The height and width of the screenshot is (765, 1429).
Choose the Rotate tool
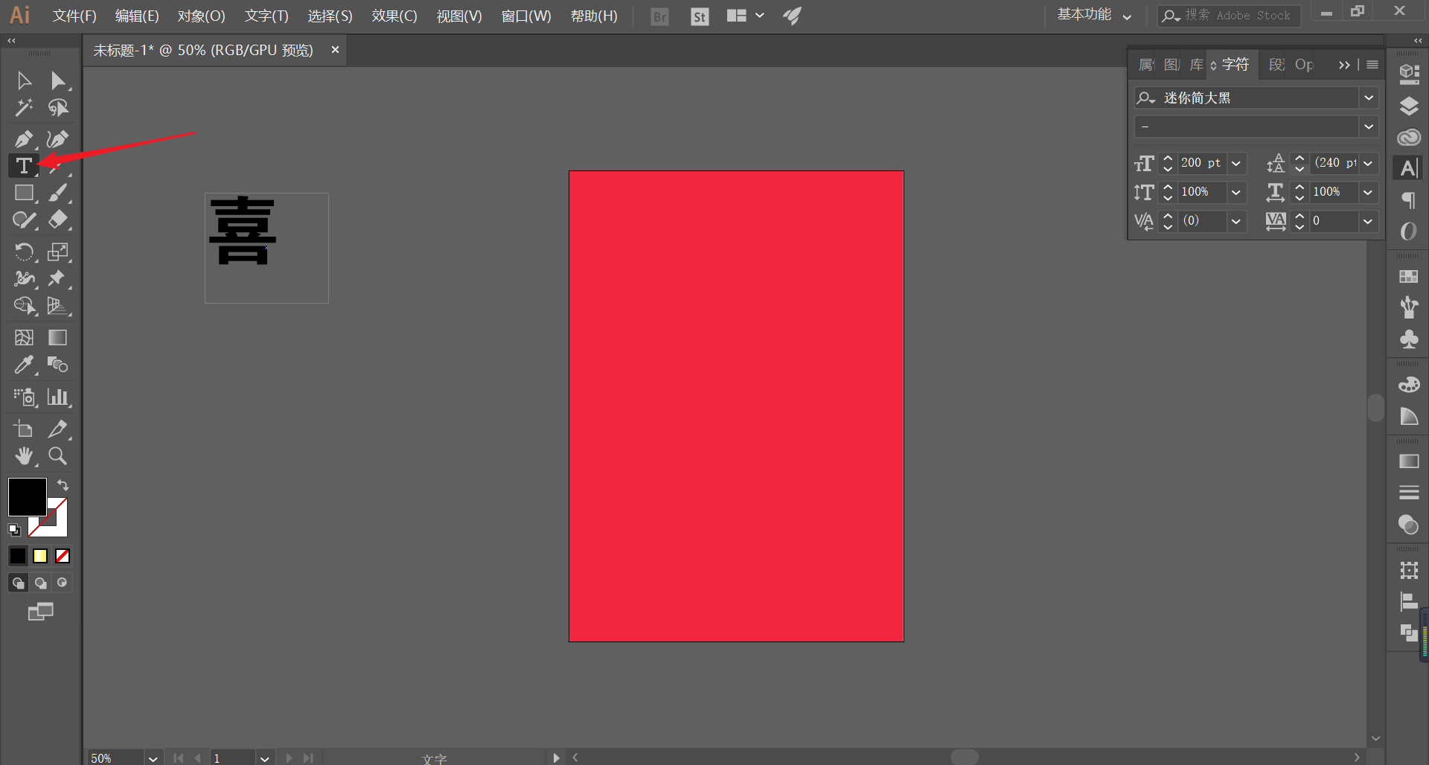(x=24, y=252)
